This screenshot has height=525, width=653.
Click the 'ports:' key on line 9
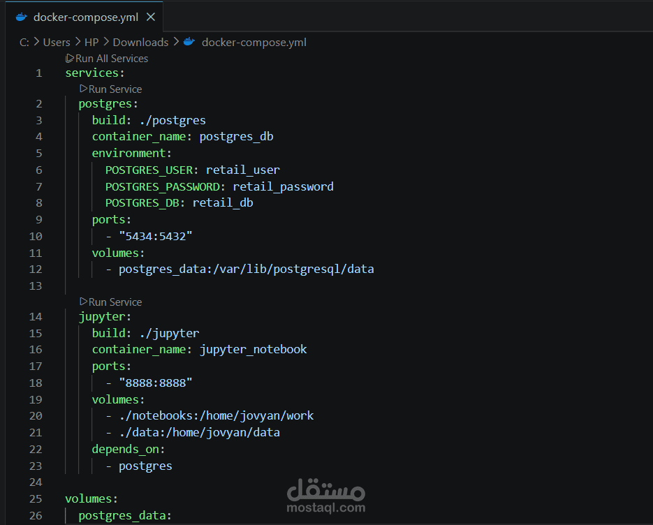112,220
